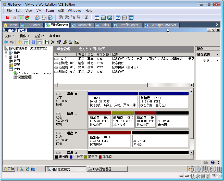The width and height of the screenshot is (224, 181).
Task: Click the Revert to Snapshot icon
Action: coord(44,18)
